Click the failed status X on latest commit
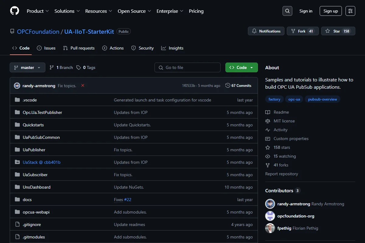 83,86
